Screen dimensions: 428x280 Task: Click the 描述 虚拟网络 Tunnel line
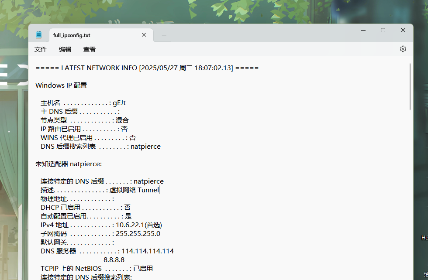(100, 190)
